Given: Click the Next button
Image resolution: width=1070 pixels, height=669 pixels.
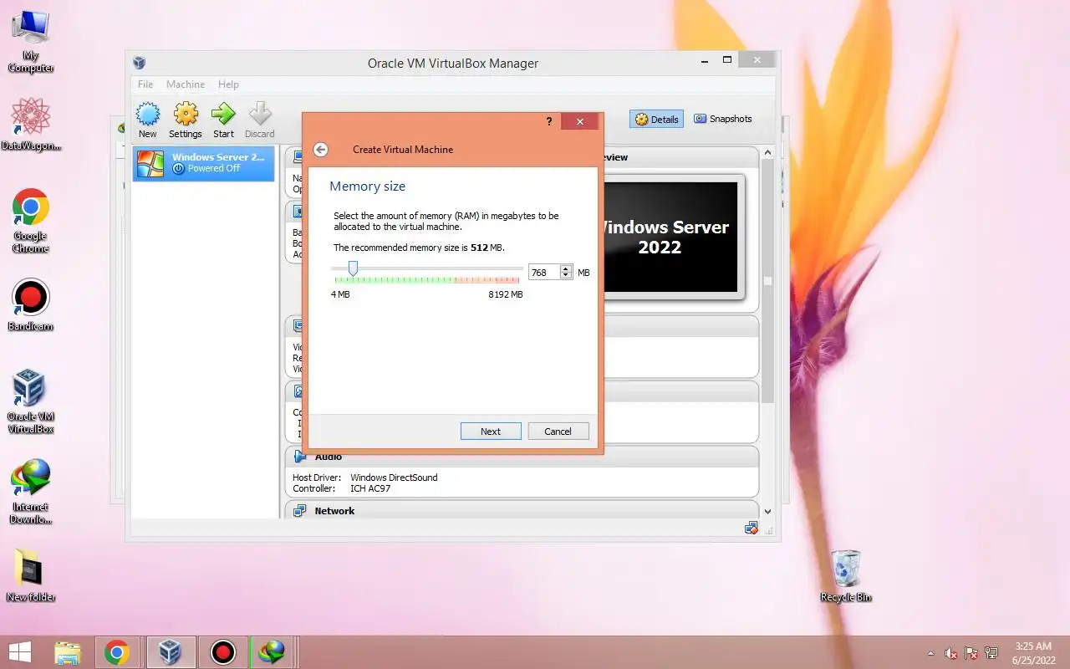Looking at the screenshot, I should [491, 432].
